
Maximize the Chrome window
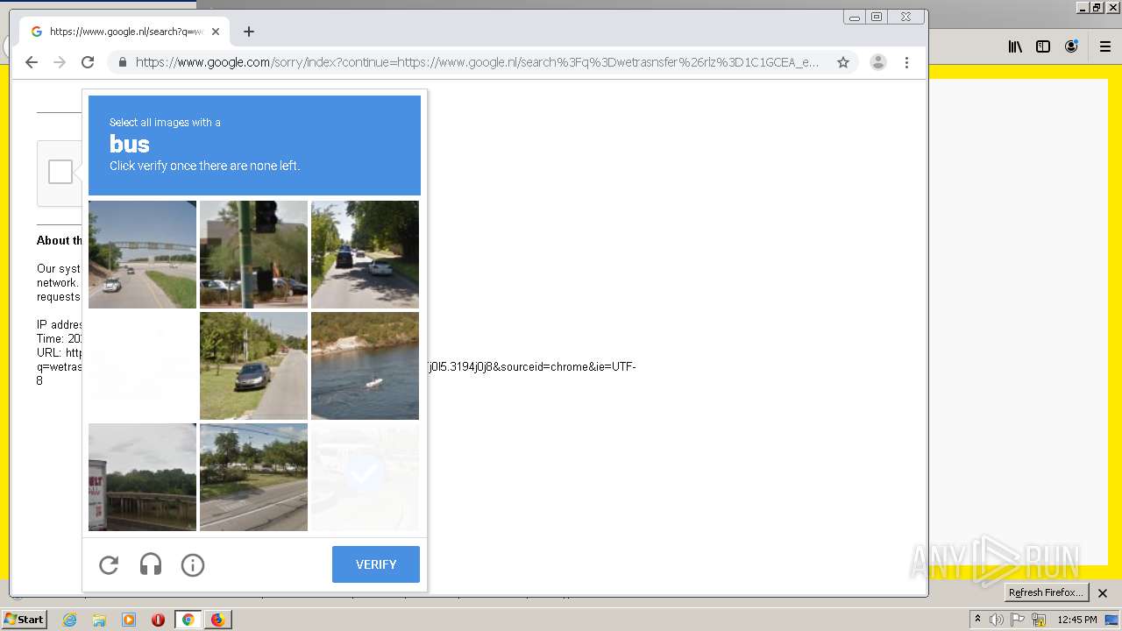pos(877,17)
